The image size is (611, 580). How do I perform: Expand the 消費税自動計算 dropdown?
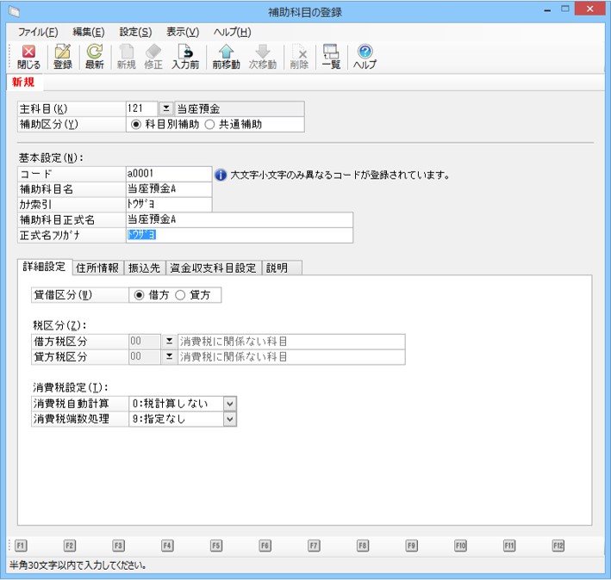(x=229, y=404)
